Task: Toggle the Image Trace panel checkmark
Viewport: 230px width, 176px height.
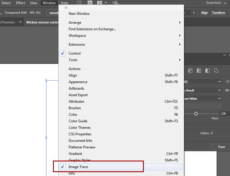Action: click(x=63, y=167)
